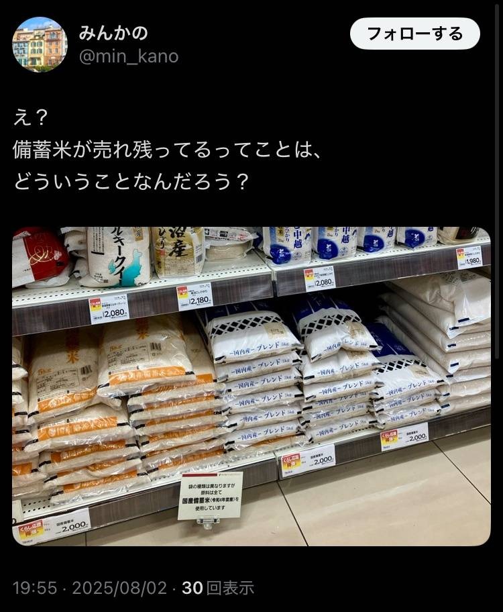Click the bottom-left 2,000 yen price tag

point(54,527)
